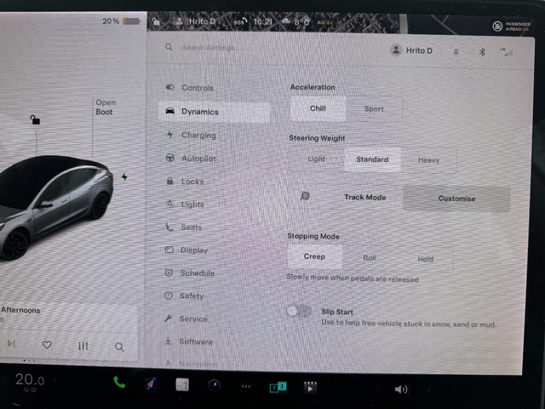Tap the cabin temperature 20.0 control
545x409 pixels.
click(x=29, y=380)
